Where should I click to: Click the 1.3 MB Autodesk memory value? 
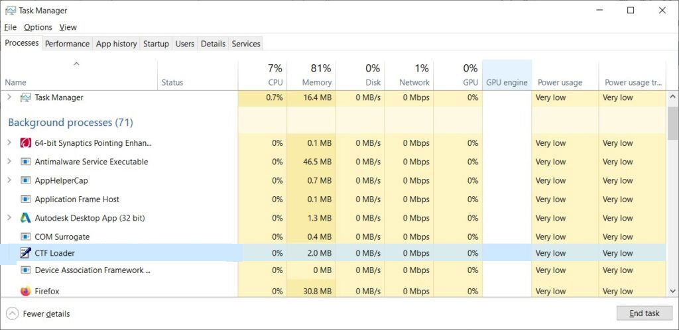[x=320, y=219]
